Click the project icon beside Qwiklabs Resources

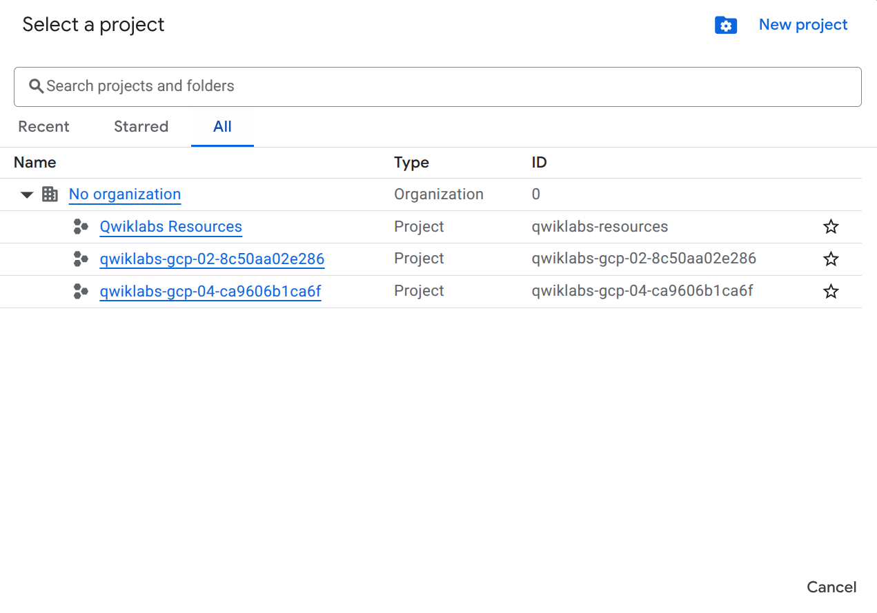tap(81, 227)
